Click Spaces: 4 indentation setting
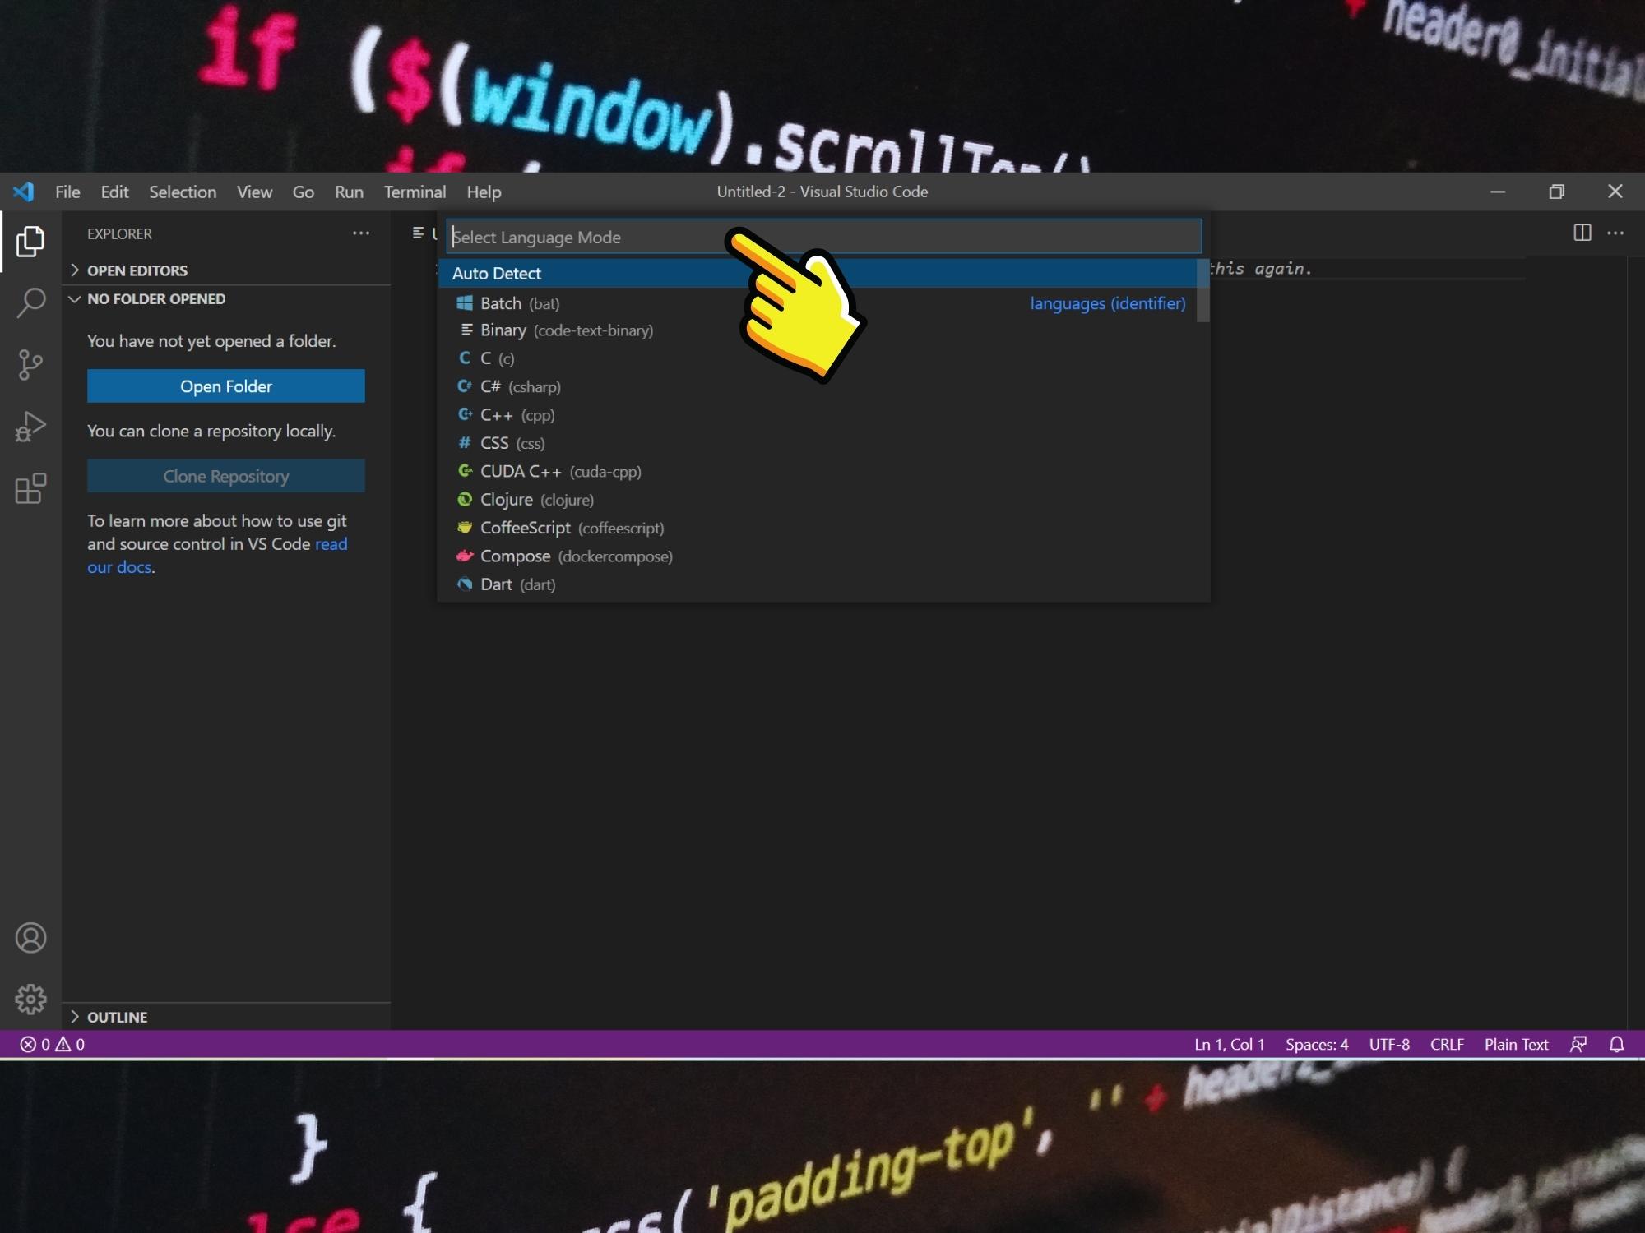1645x1233 pixels. [x=1317, y=1044]
